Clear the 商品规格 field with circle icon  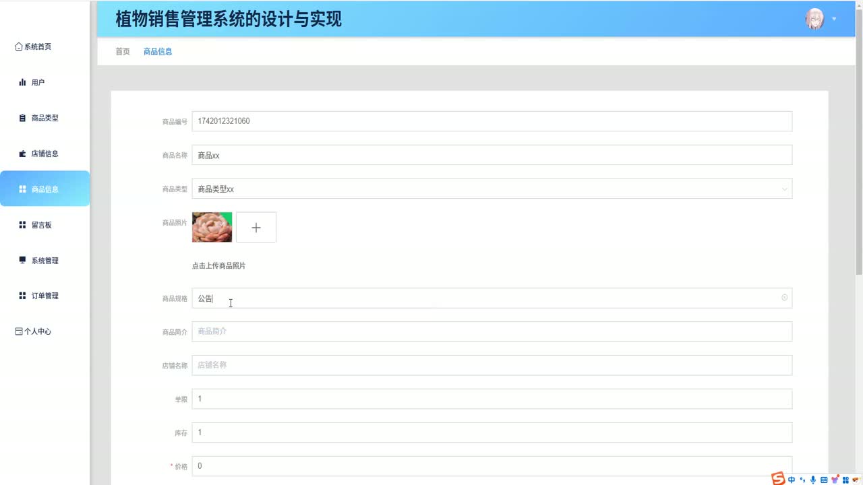pyautogui.click(x=784, y=298)
